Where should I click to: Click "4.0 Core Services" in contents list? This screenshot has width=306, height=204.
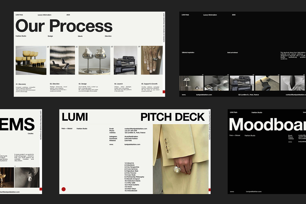131,169
